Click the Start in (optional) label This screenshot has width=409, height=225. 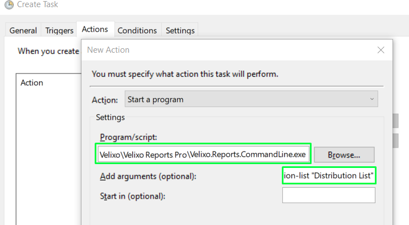(x=133, y=196)
